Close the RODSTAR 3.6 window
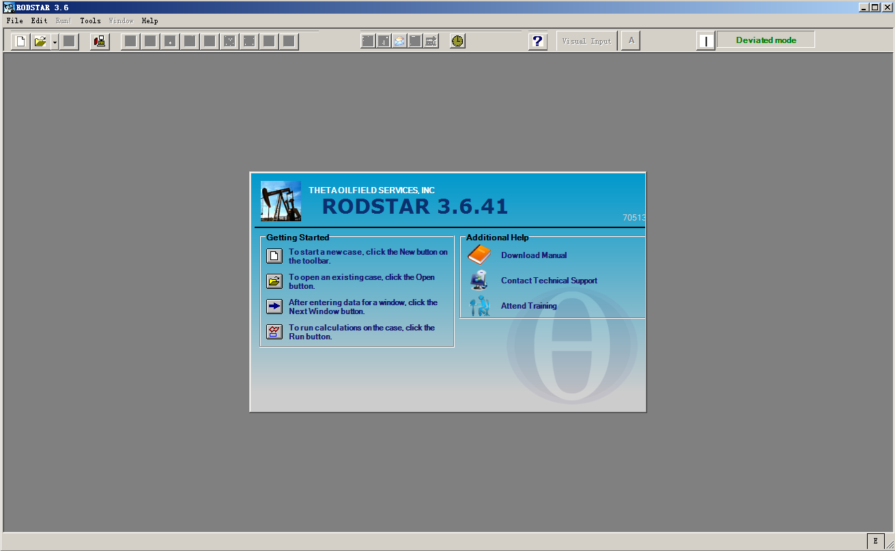Screen dimensions: 895x551 click(887, 7)
